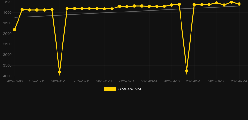Image resolution: width=248 pixels, height=120 pixels.
Task: Click the 2025-01-11 x-axis date label
Action: pos(104,81)
